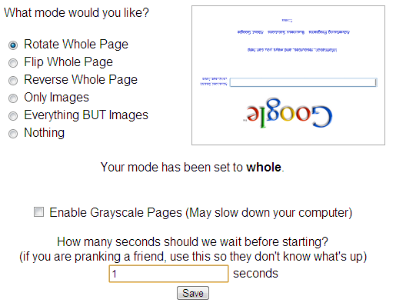
Task: Click the Save button
Action: (x=193, y=293)
